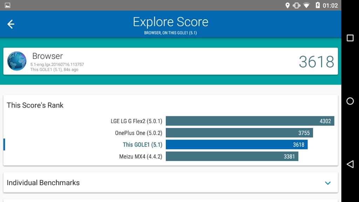Image resolution: width=359 pixels, height=202 pixels.
Task: Click the Explore Score title
Action: pyautogui.click(x=171, y=22)
